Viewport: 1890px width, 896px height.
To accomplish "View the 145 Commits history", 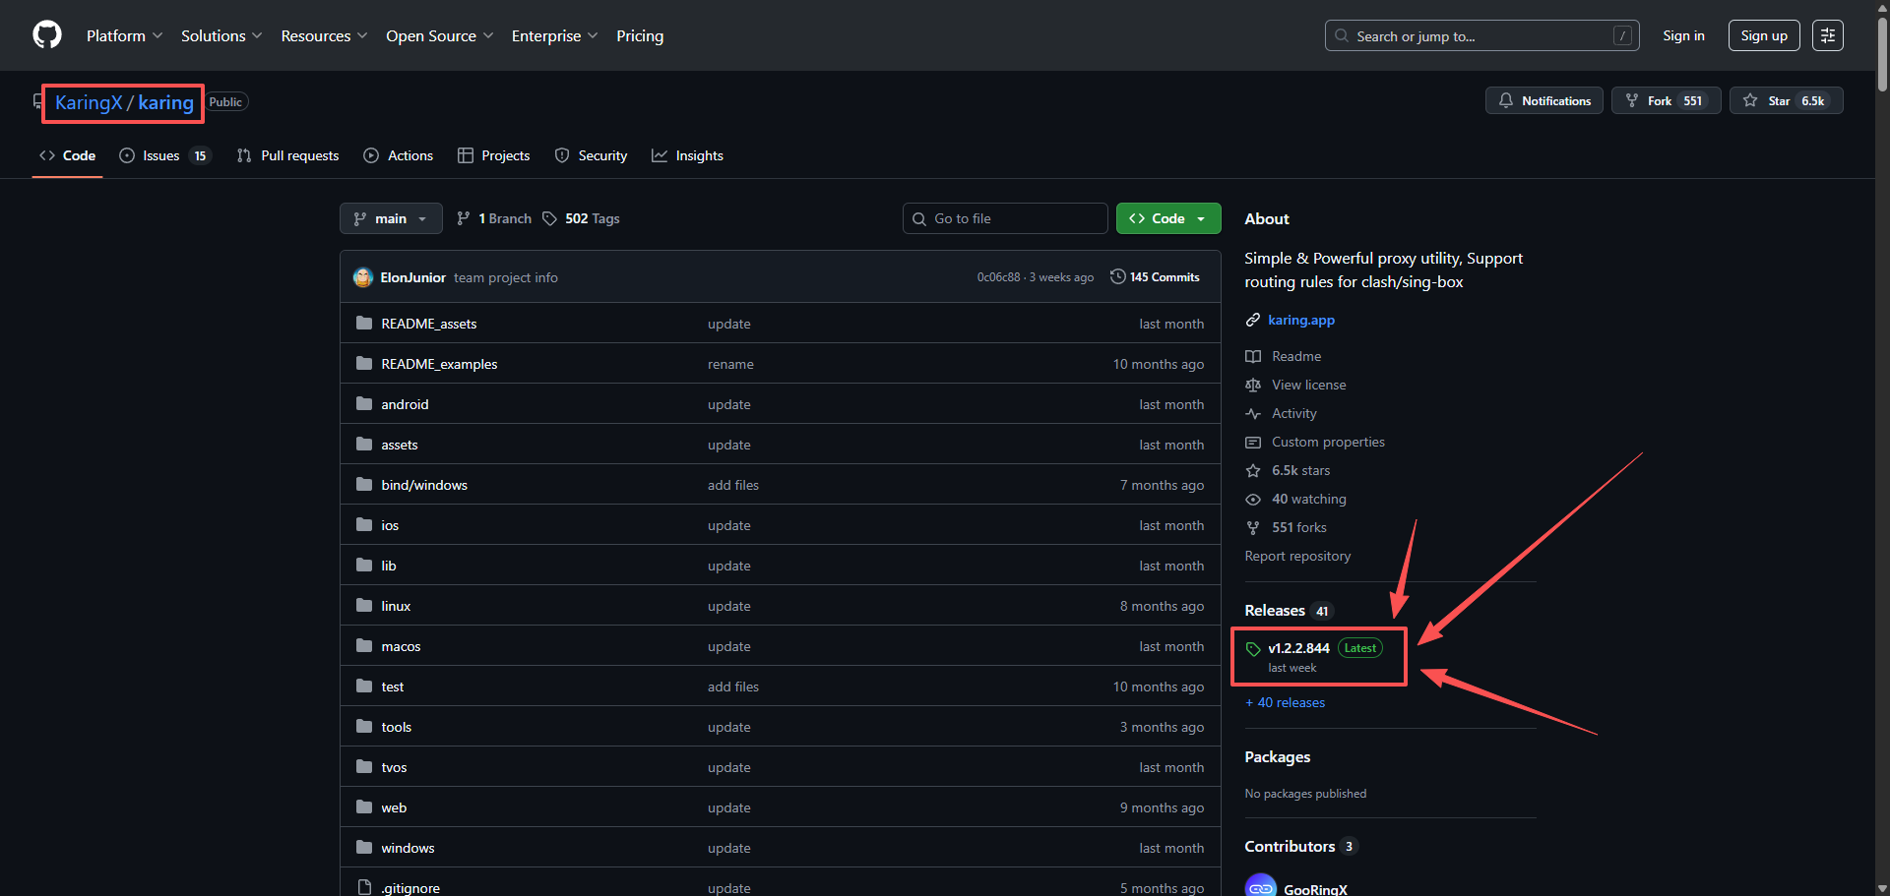I will 1155,277.
